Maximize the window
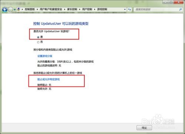This screenshot has width=185, height=134. pos(171,2)
